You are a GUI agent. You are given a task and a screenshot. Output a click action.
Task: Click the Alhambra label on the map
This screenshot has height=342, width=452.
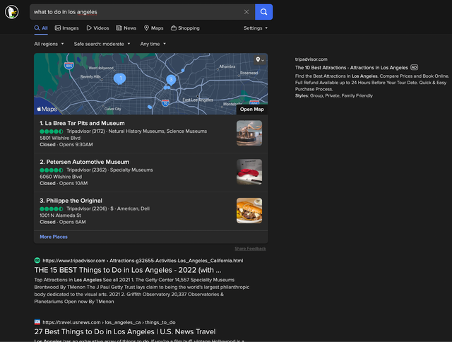click(227, 66)
